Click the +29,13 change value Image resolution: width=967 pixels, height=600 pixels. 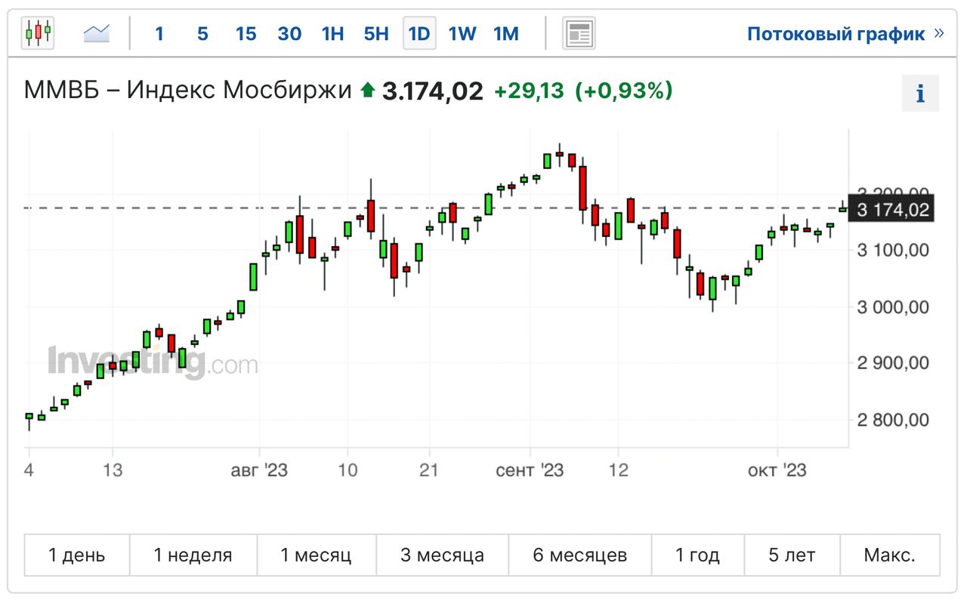pyautogui.click(x=529, y=91)
